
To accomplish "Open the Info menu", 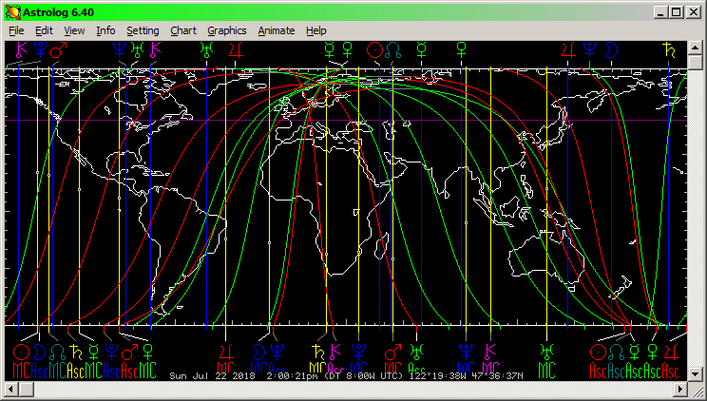I will (105, 30).
